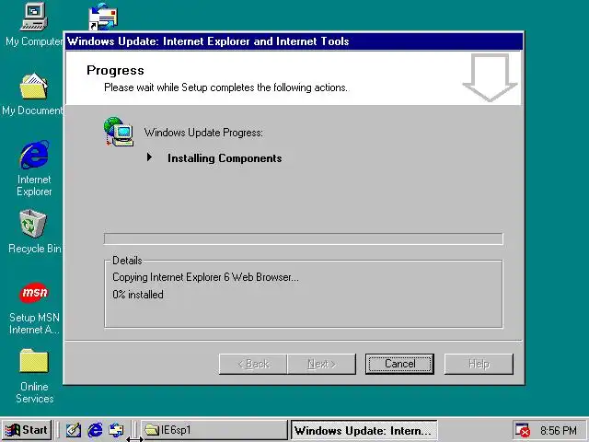Select the Internet Explorer desktop icon
Image resolution: width=589 pixels, height=442 pixels.
coord(34,155)
